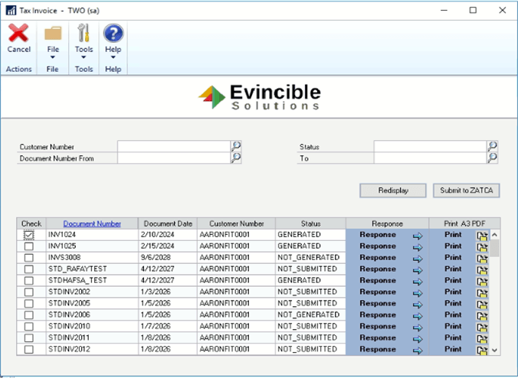Viewport: 518px width, 378px height.
Task: Select the STDINV2011 document number cell
Action: point(92,337)
